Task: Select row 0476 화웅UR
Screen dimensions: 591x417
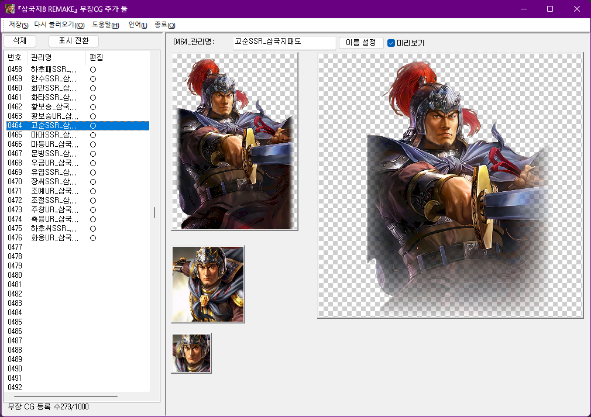Action: (78, 237)
